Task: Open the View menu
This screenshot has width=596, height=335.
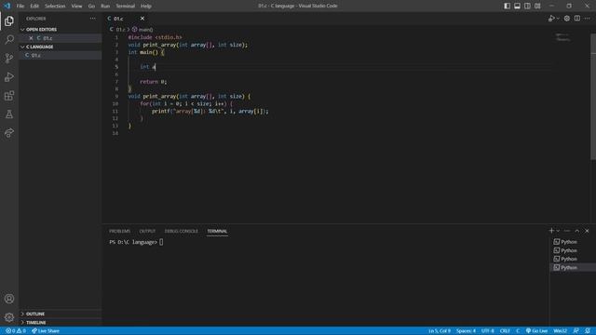Action: coord(76,6)
